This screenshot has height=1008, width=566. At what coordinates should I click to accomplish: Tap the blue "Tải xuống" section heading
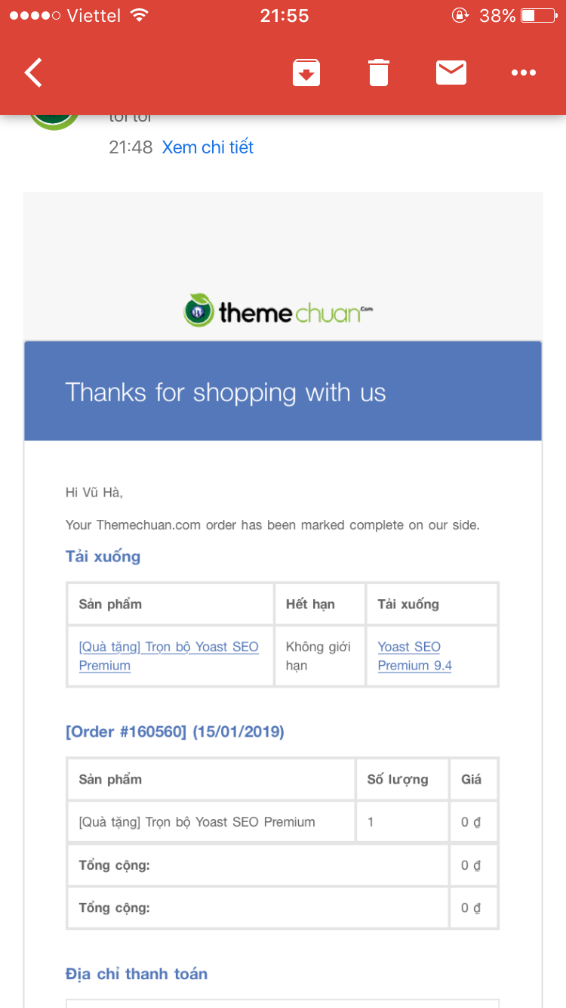tap(103, 557)
